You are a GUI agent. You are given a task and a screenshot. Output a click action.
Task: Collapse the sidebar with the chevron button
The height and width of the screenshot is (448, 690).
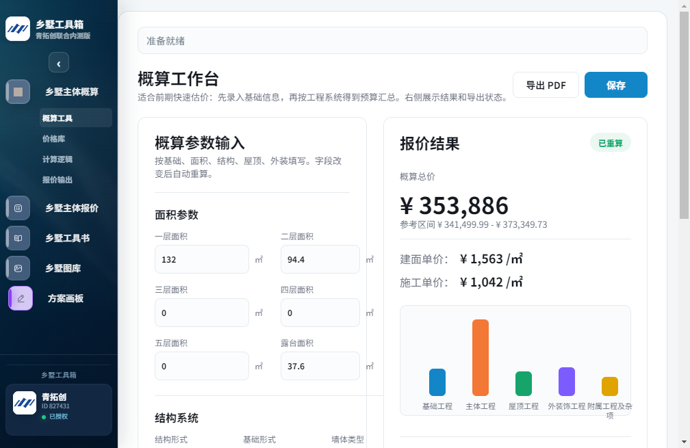point(59,63)
